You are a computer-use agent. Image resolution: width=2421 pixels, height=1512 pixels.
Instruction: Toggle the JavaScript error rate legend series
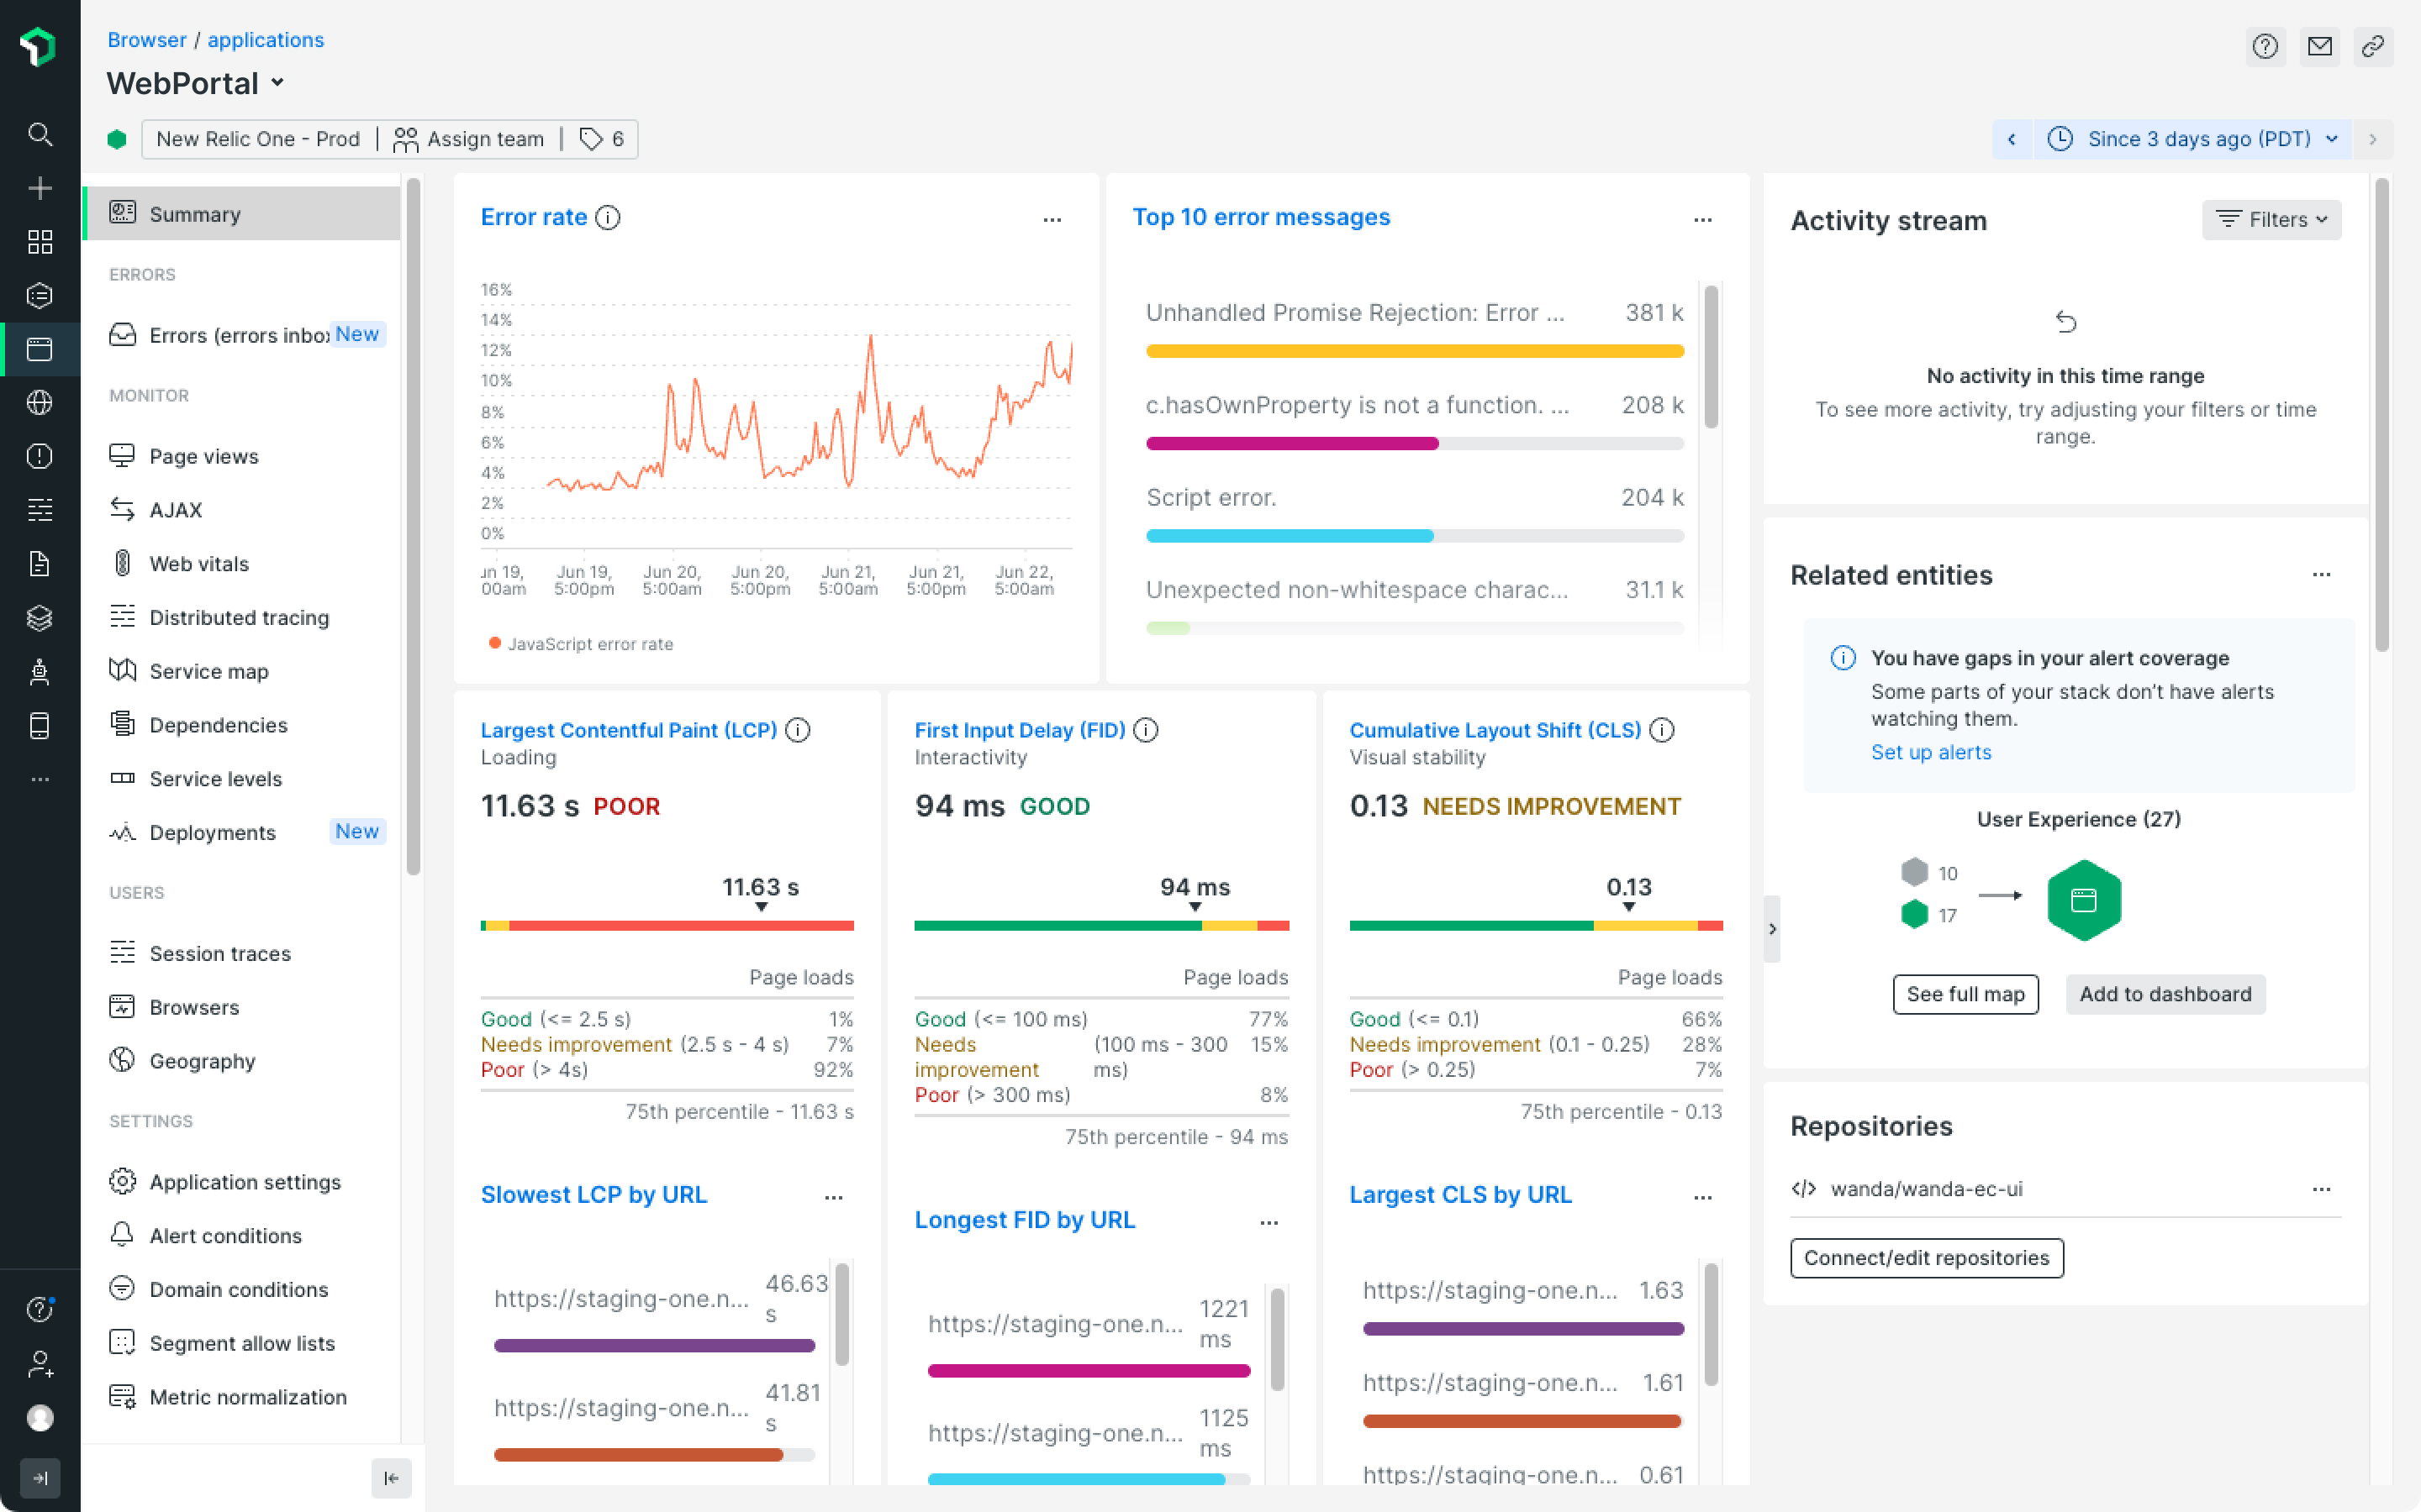(581, 644)
